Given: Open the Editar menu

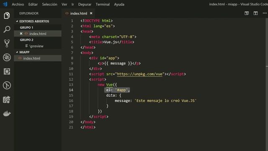Looking at the screenshot, I should [x=33, y=4].
